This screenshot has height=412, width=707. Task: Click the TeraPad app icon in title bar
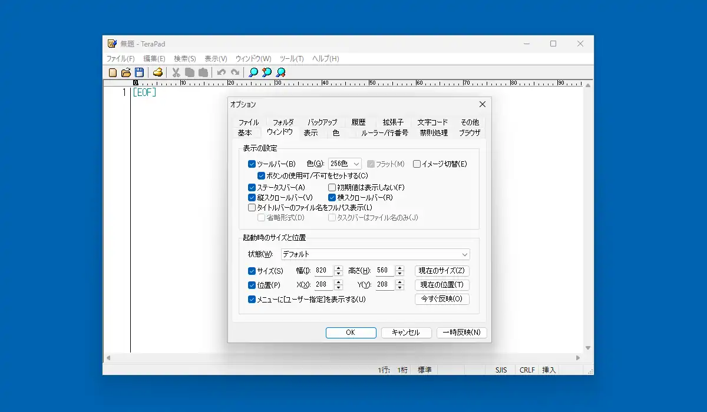click(x=113, y=44)
